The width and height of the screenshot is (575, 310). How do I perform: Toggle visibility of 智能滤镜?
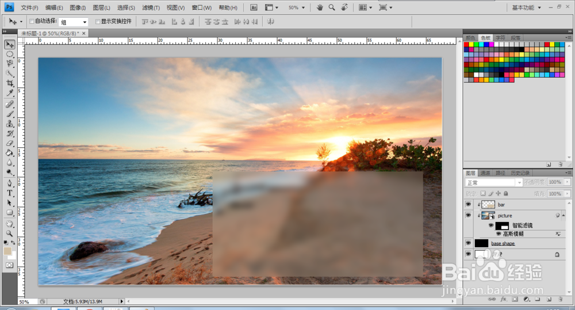491,225
